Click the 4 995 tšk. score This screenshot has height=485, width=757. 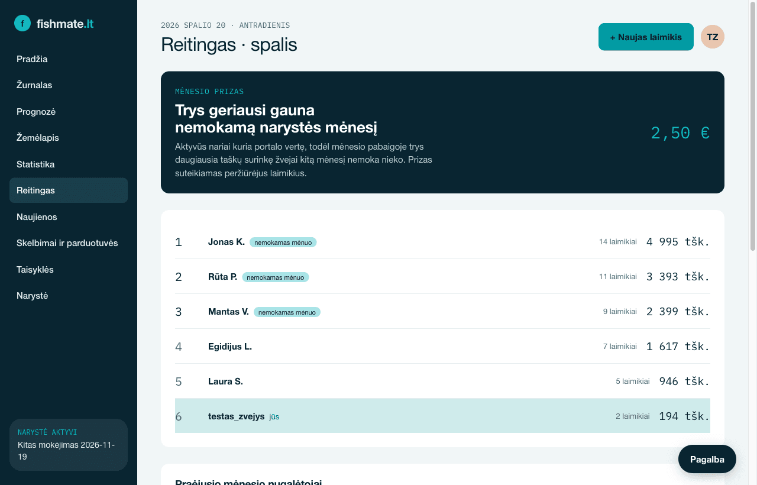tap(678, 242)
